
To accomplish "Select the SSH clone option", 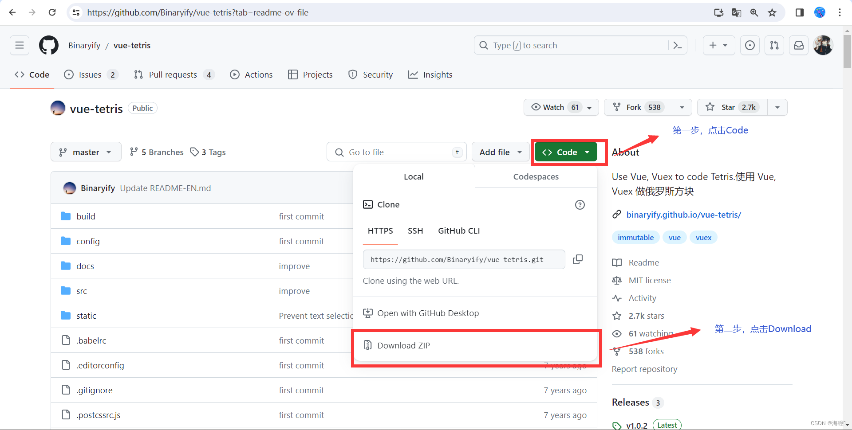I will click(x=415, y=231).
